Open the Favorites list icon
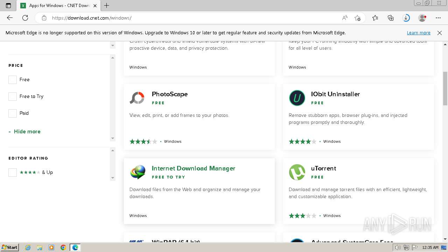This screenshot has width=448, height=252. click(x=375, y=18)
